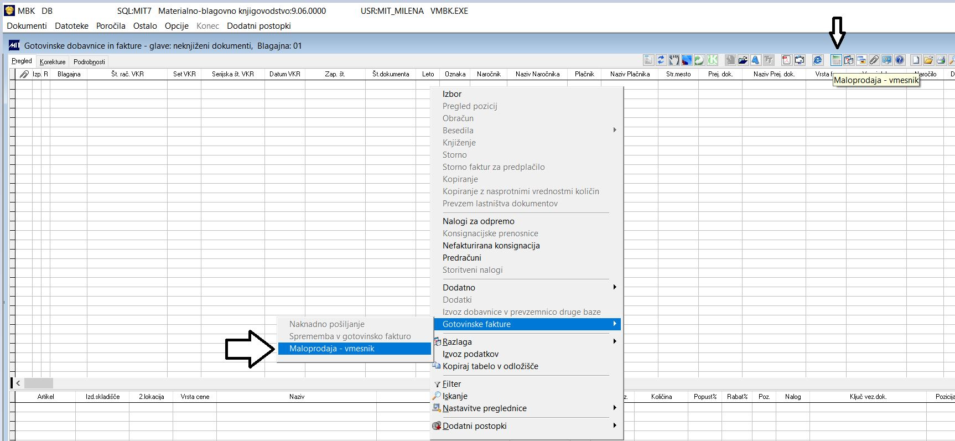The width and height of the screenshot is (955, 441).
Task: Choose Maloprodaja - vmesnik in the submenu
Action: [x=354, y=349]
